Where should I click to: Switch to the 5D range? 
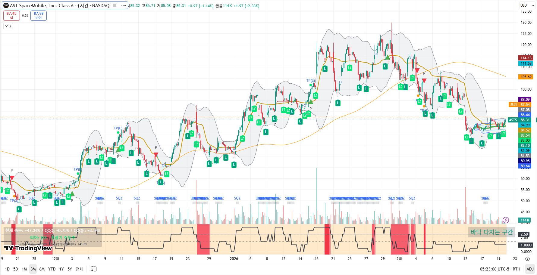[x=16, y=269]
